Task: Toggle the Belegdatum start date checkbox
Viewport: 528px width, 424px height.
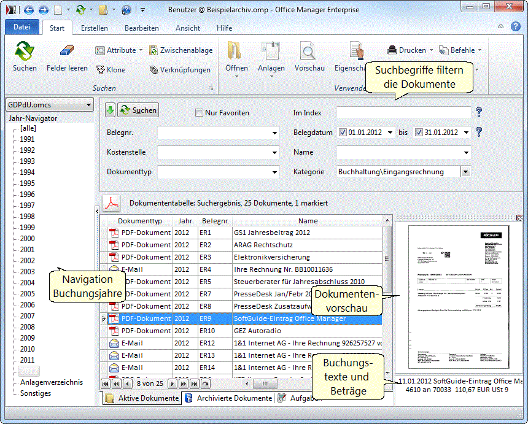Action: tap(343, 133)
